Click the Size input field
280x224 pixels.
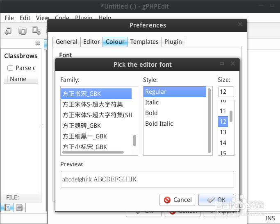pyautogui.click(x=226, y=92)
